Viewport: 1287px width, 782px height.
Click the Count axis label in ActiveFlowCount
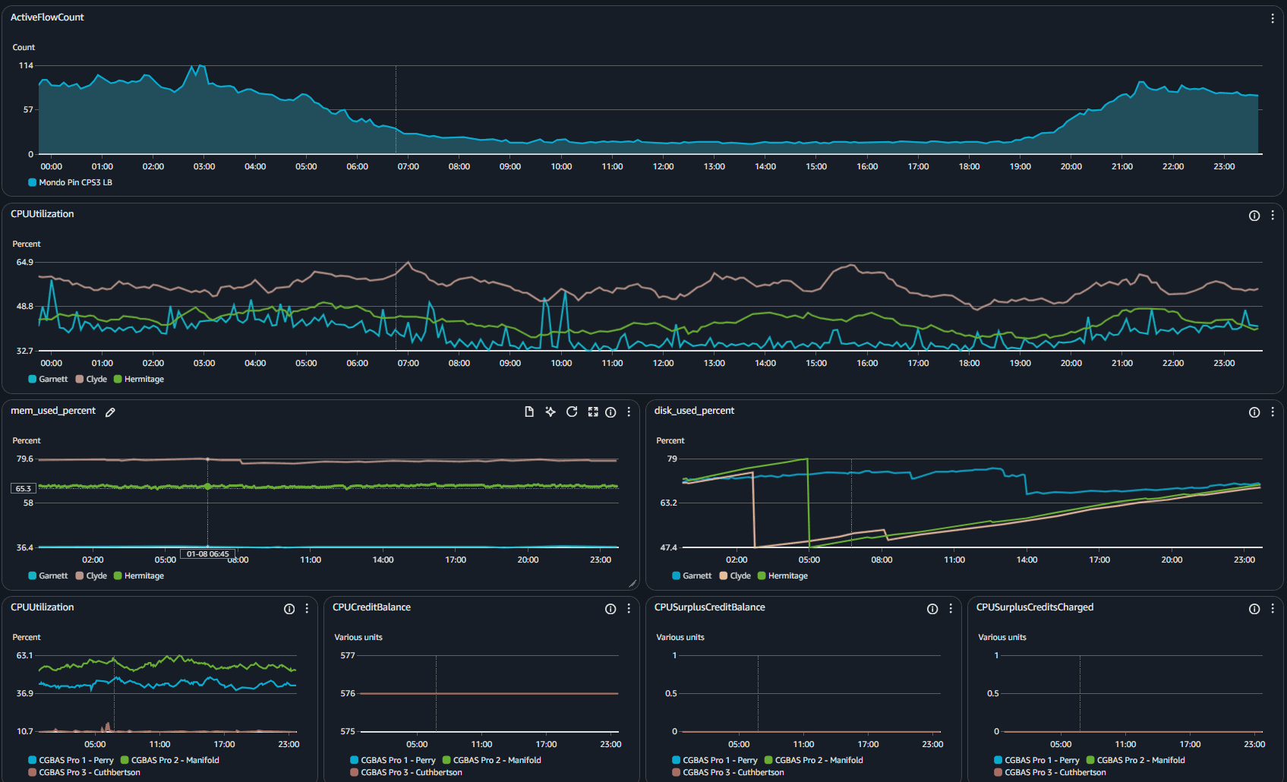pos(24,47)
